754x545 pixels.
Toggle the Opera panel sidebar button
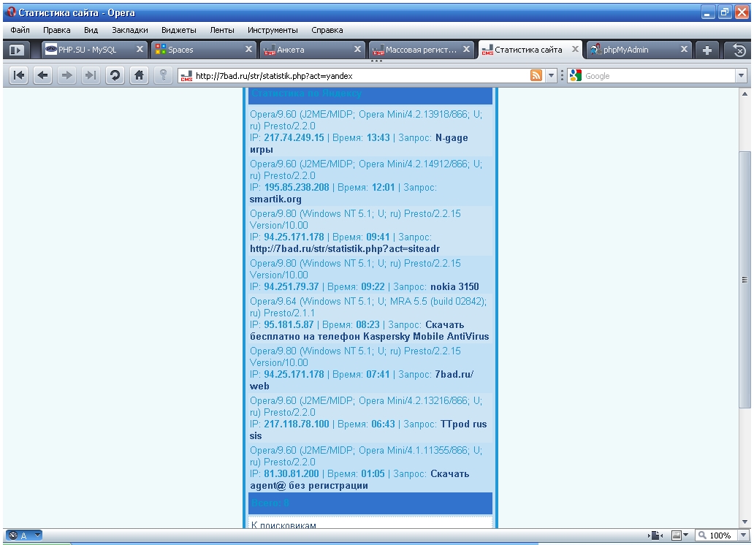coord(16,50)
